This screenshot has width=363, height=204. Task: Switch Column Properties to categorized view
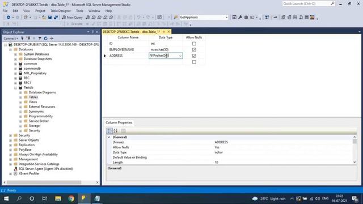tap(109, 131)
